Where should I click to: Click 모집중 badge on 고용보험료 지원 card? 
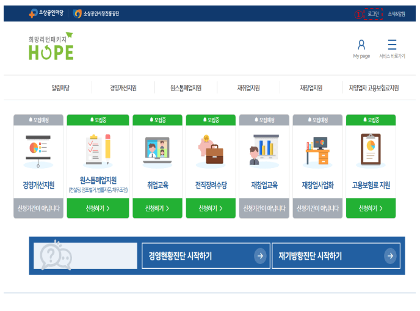pyautogui.click(x=371, y=120)
